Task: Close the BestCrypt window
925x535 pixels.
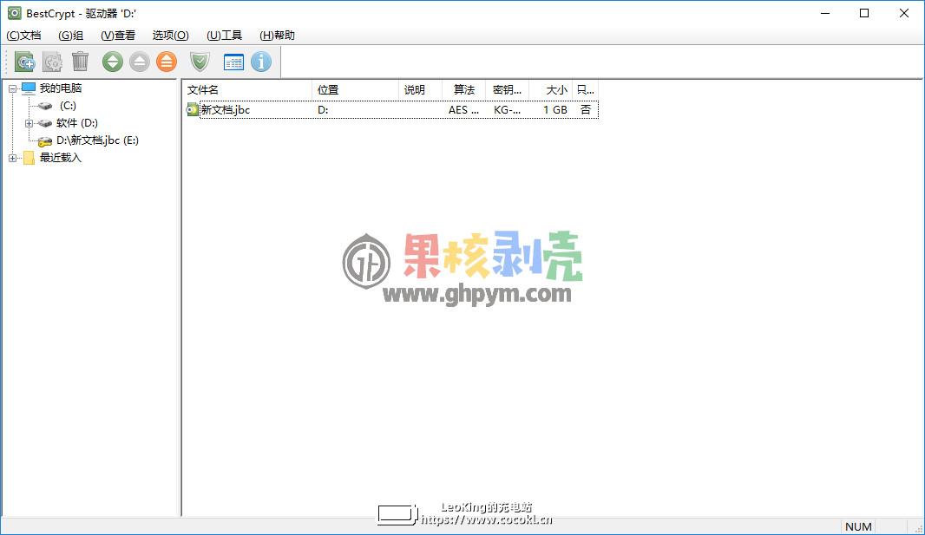Action: click(x=904, y=13)
